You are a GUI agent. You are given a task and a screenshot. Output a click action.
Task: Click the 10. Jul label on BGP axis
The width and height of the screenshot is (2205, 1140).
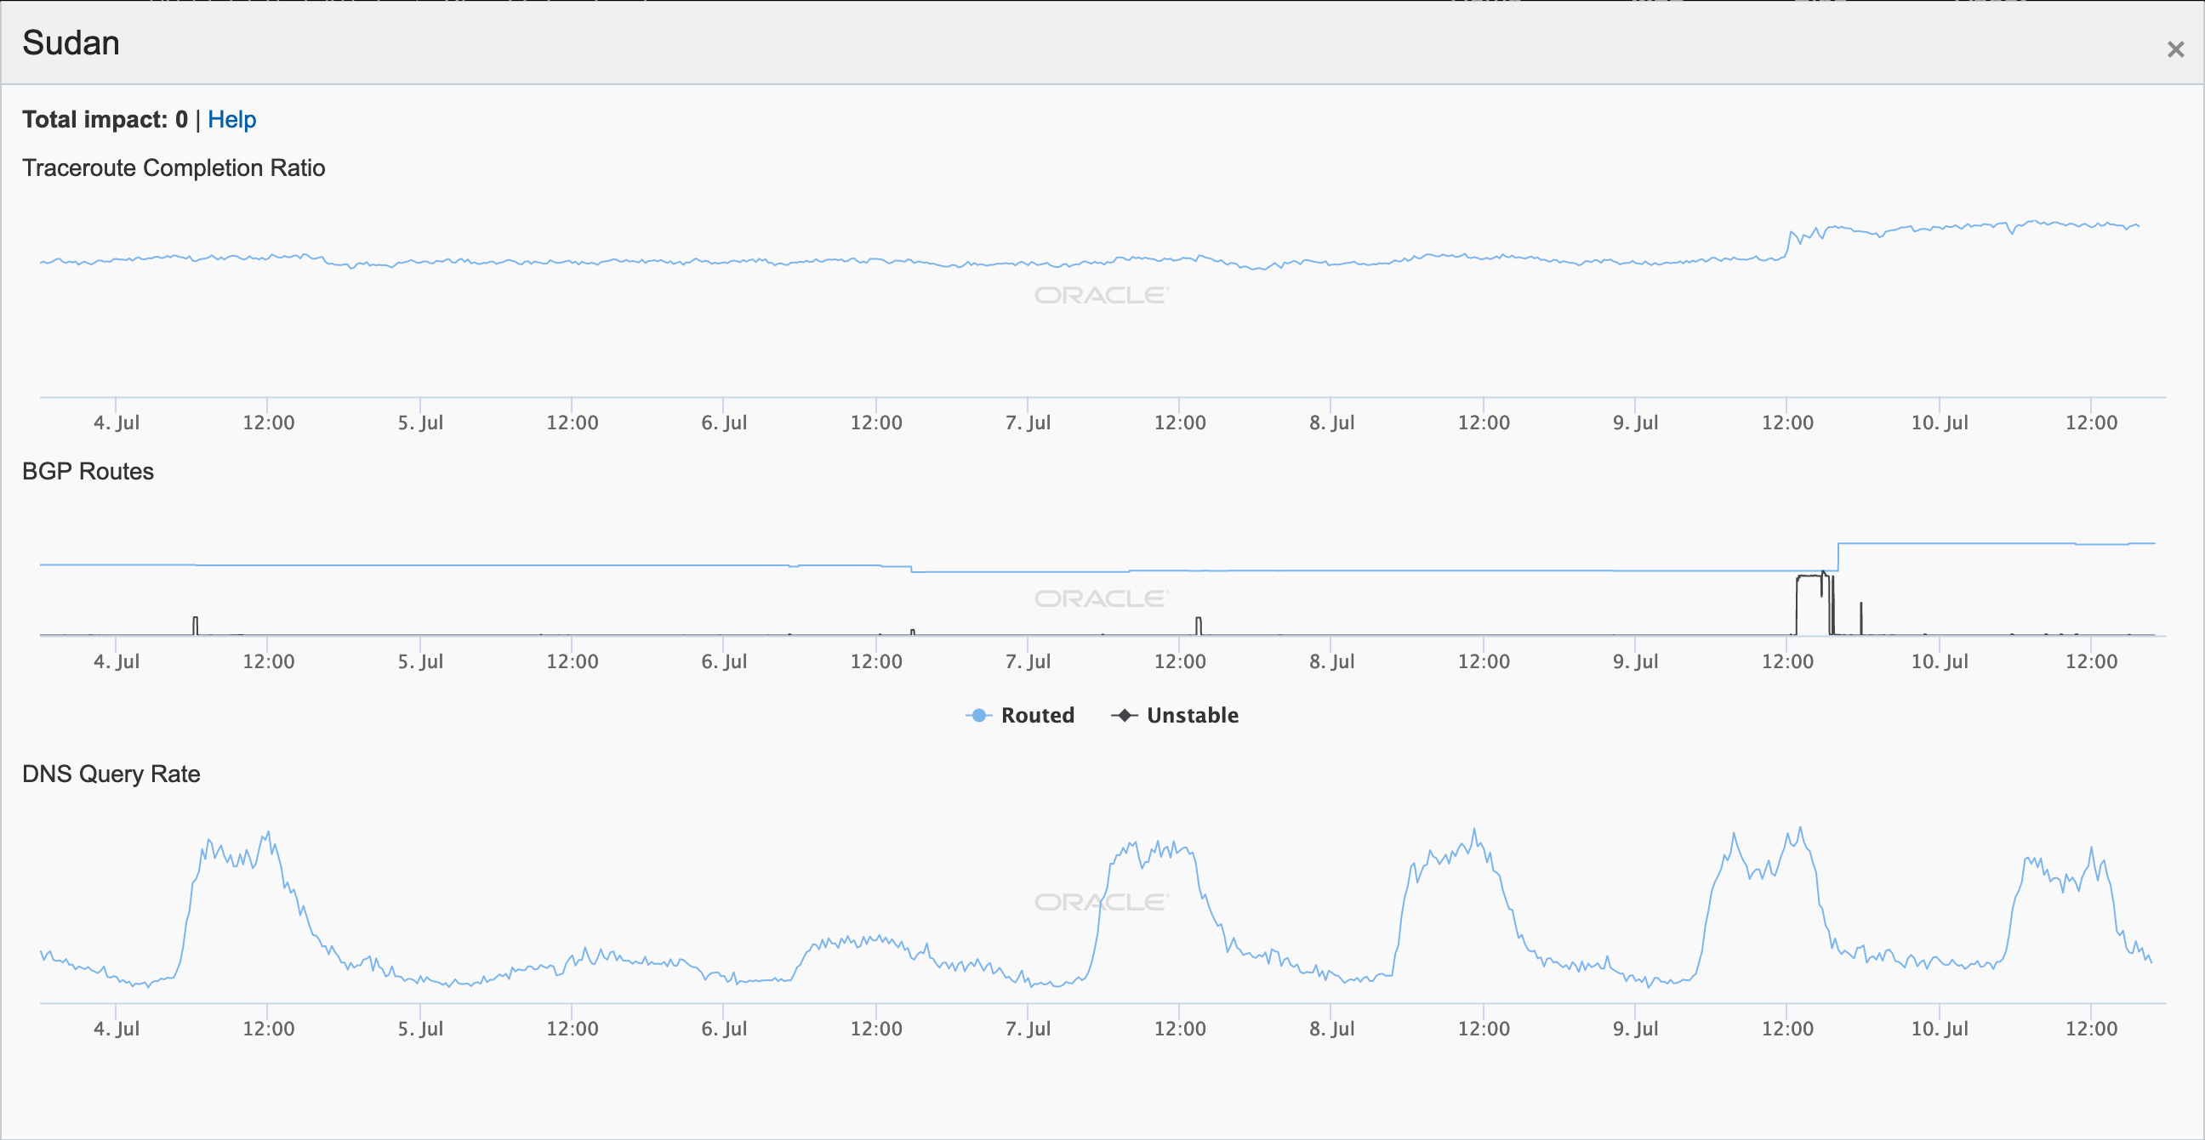[x=1939, y=661]
